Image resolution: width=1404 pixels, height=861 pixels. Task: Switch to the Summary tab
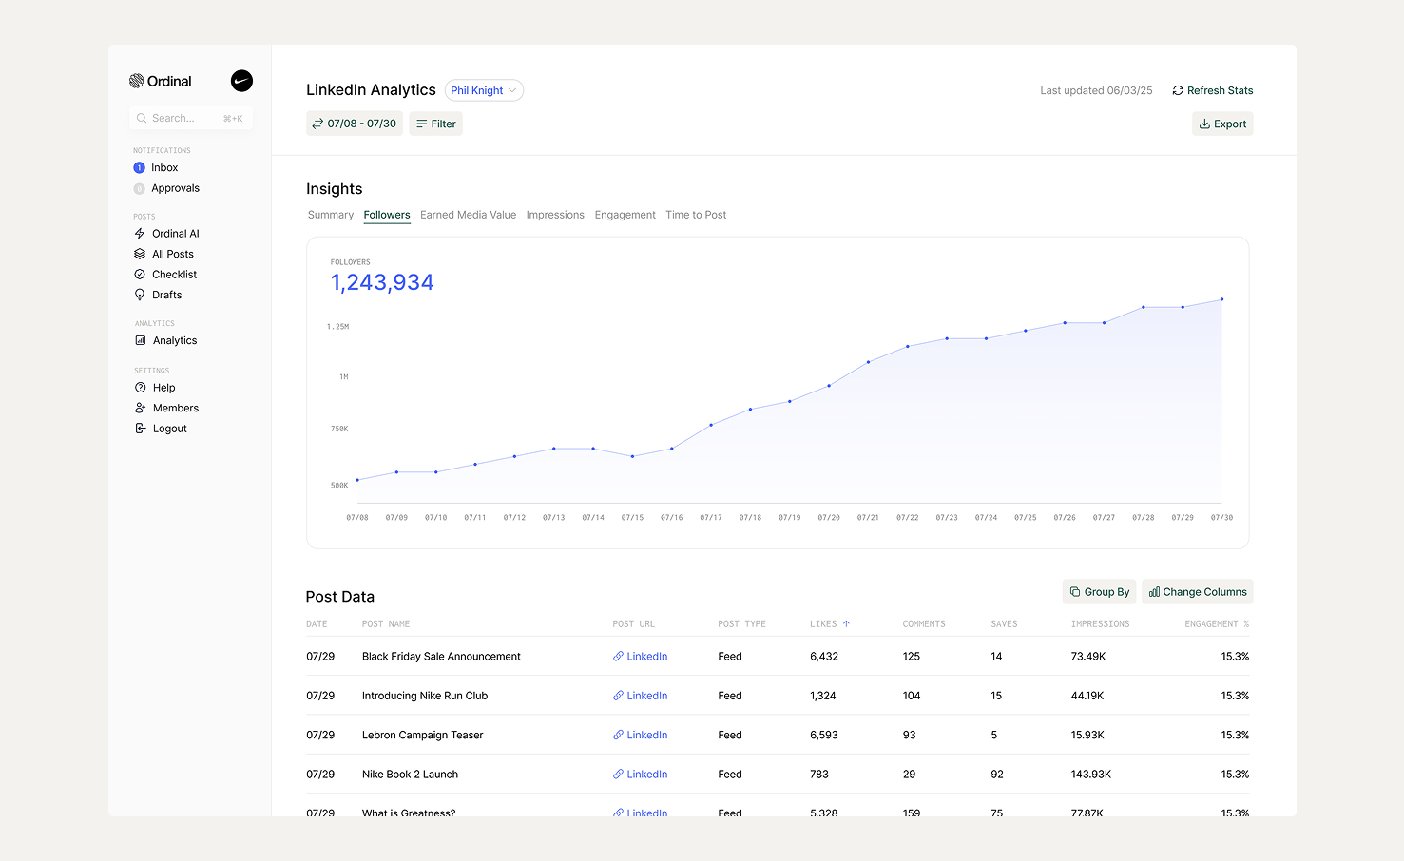coord(331,215)
